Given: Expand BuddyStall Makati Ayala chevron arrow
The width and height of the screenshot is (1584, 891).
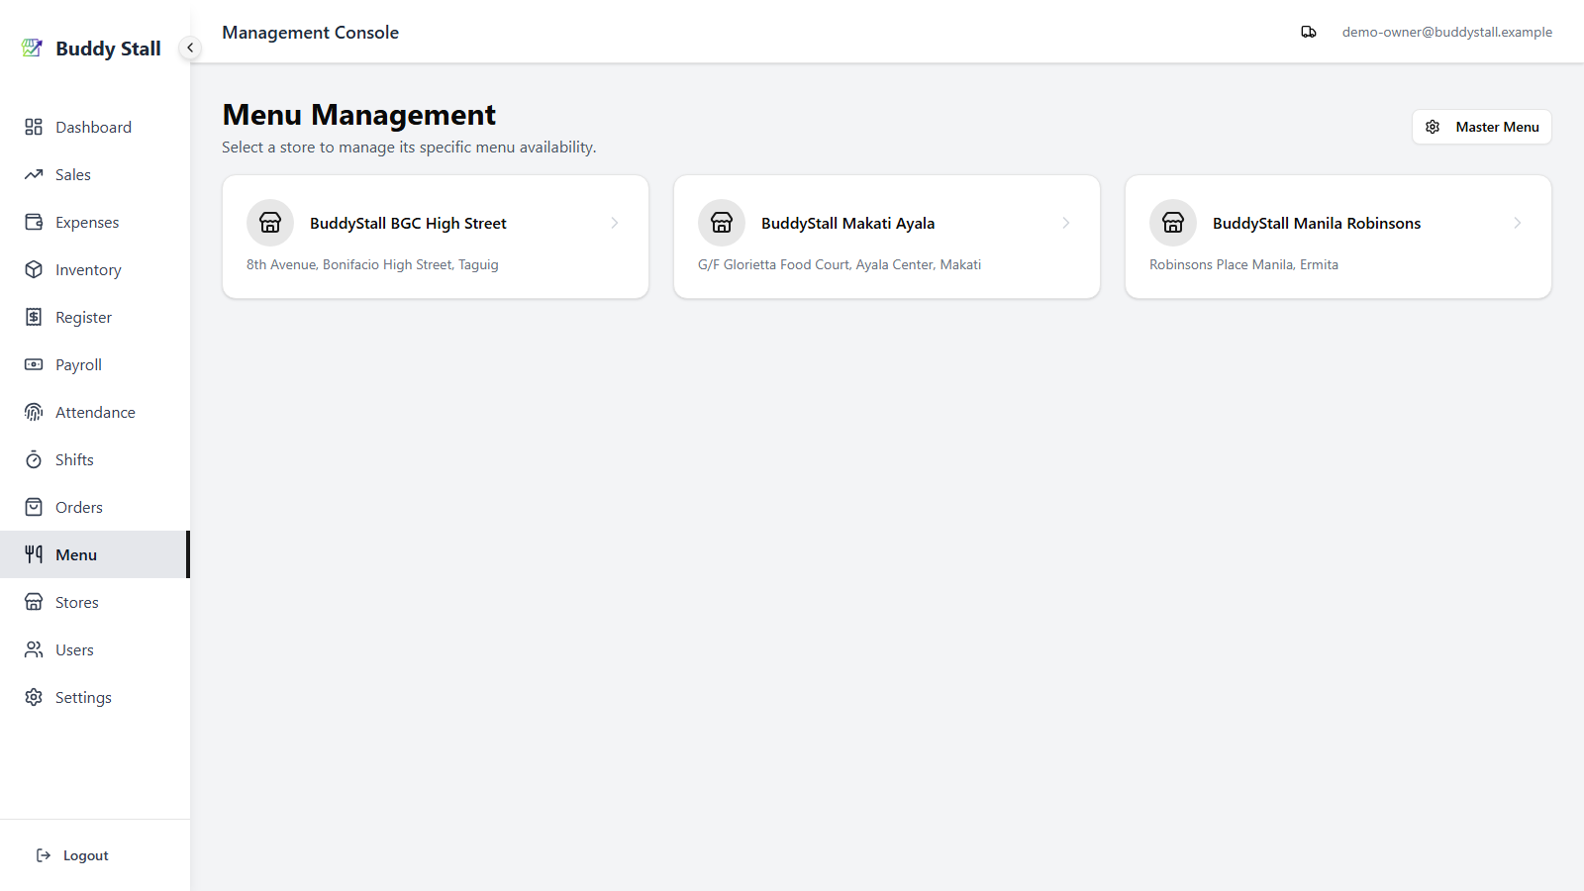Looking at the screenshot, I should 1066,223.
